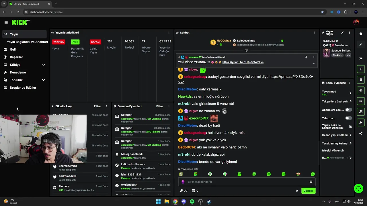367x206 pixels.
Task: Open Yasaklanmış kelime settings
Action: click(x=350, y=143)
